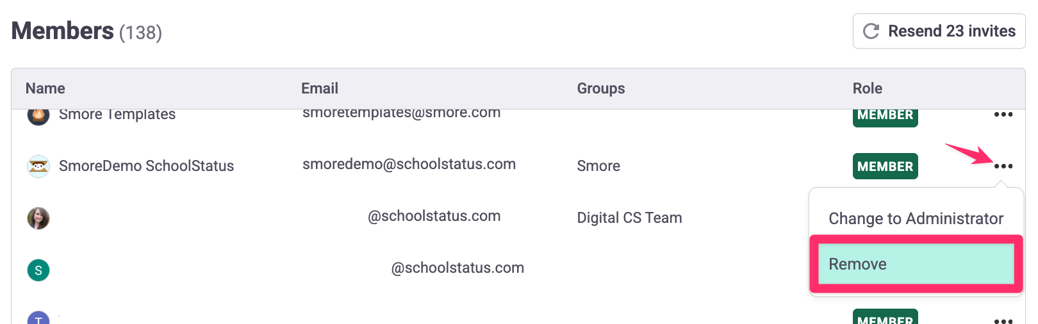Click the Groups column header
The width and height of the screenshot is (1038, 324).
click(x=600, y=88)
